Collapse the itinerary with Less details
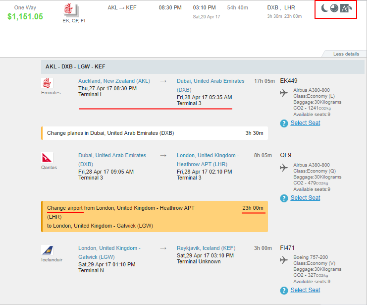 [346, 54]
